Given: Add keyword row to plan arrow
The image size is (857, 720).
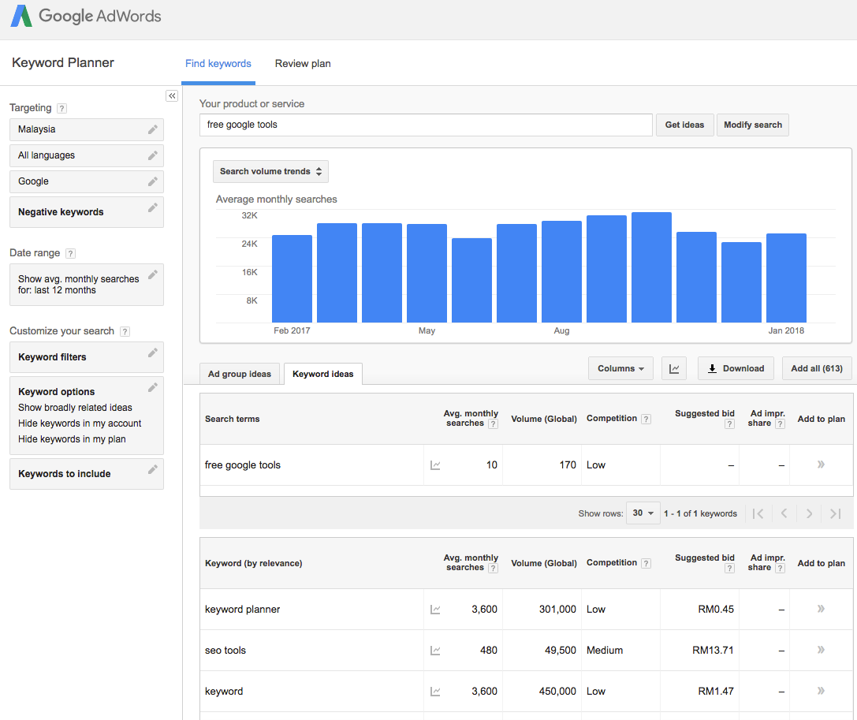Looking at the screenshot, I should pos(821,691).
